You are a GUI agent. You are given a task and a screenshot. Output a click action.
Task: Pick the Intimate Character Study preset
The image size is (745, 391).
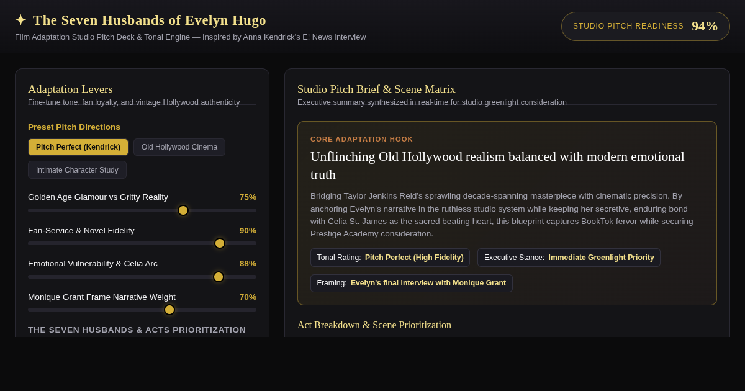pyautogui.click(x=77, y=170)
